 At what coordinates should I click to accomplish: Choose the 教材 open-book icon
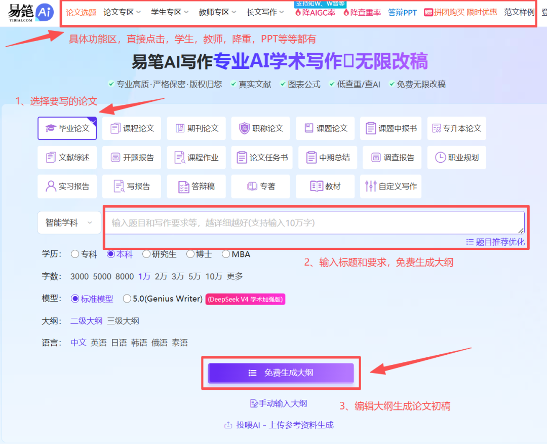click(317, 186)
